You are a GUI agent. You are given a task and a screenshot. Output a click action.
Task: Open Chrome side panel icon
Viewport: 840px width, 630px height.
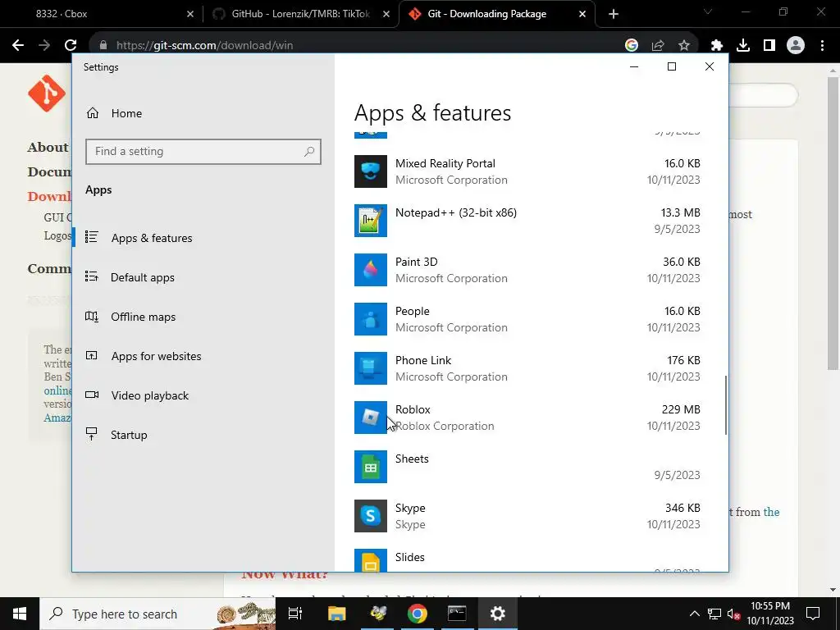(x=769, y=46)
